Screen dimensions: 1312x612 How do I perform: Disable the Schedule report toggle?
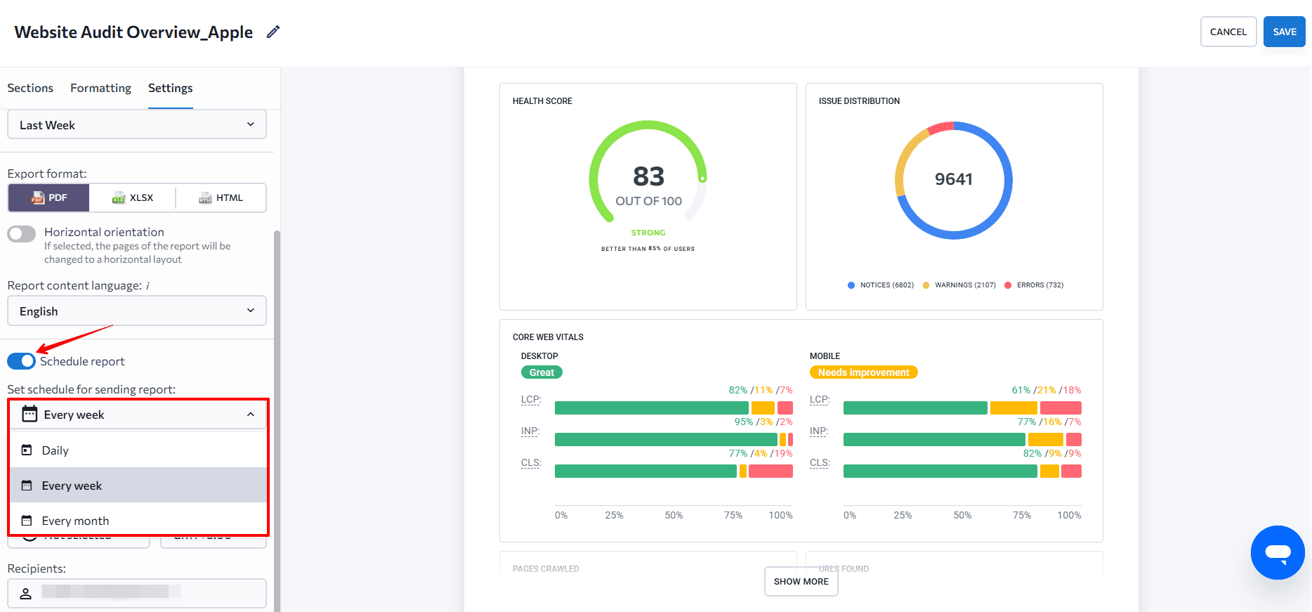tap(22, 361)
